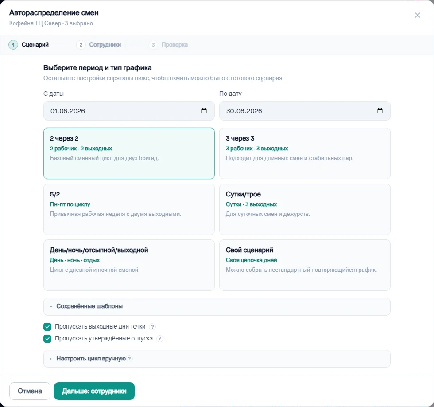This screenshot has height=407, width=434.
Task: Show help for 'Пропускать выходные дни точки'
Action: click(x=152, y=327)
